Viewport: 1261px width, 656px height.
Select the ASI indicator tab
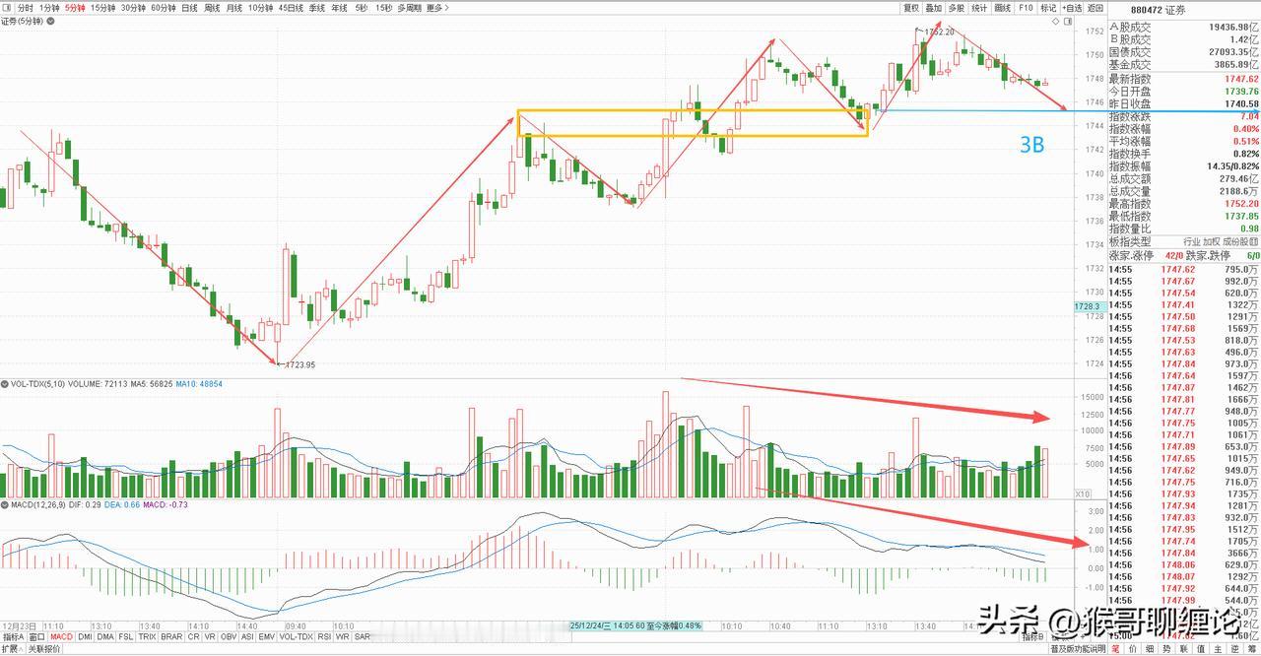click(247, 636)
